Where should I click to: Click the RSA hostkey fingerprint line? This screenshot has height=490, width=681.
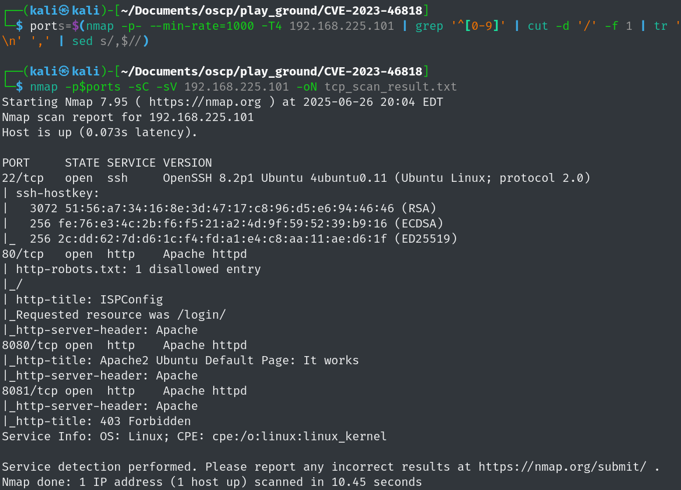[233, 209]
